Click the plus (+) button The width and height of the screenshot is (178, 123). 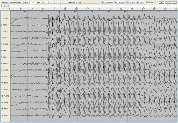coord(161,2)
